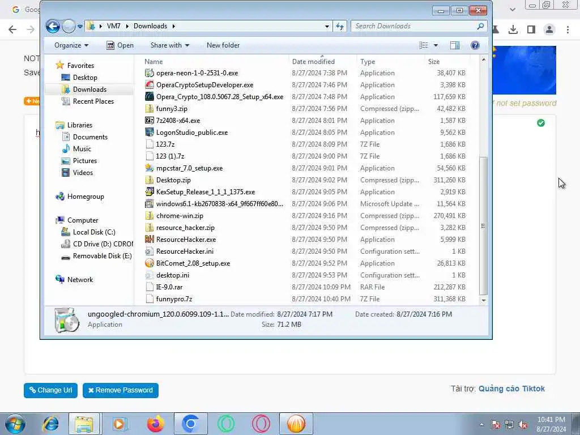Select the opera-neon-1-0-2531-0.exe file icon

(x=150, y=73)
